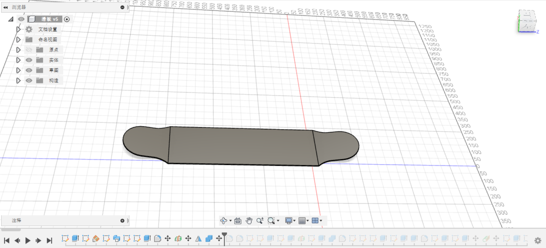Select the 滑板 v5 root label

[50, 19]
